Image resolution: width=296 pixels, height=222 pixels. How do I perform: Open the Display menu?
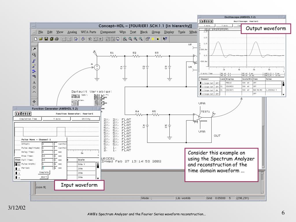pos(169,32)
